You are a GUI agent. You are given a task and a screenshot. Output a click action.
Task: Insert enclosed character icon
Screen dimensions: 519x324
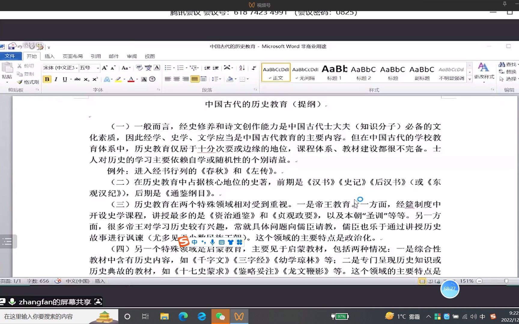(152, 79)
